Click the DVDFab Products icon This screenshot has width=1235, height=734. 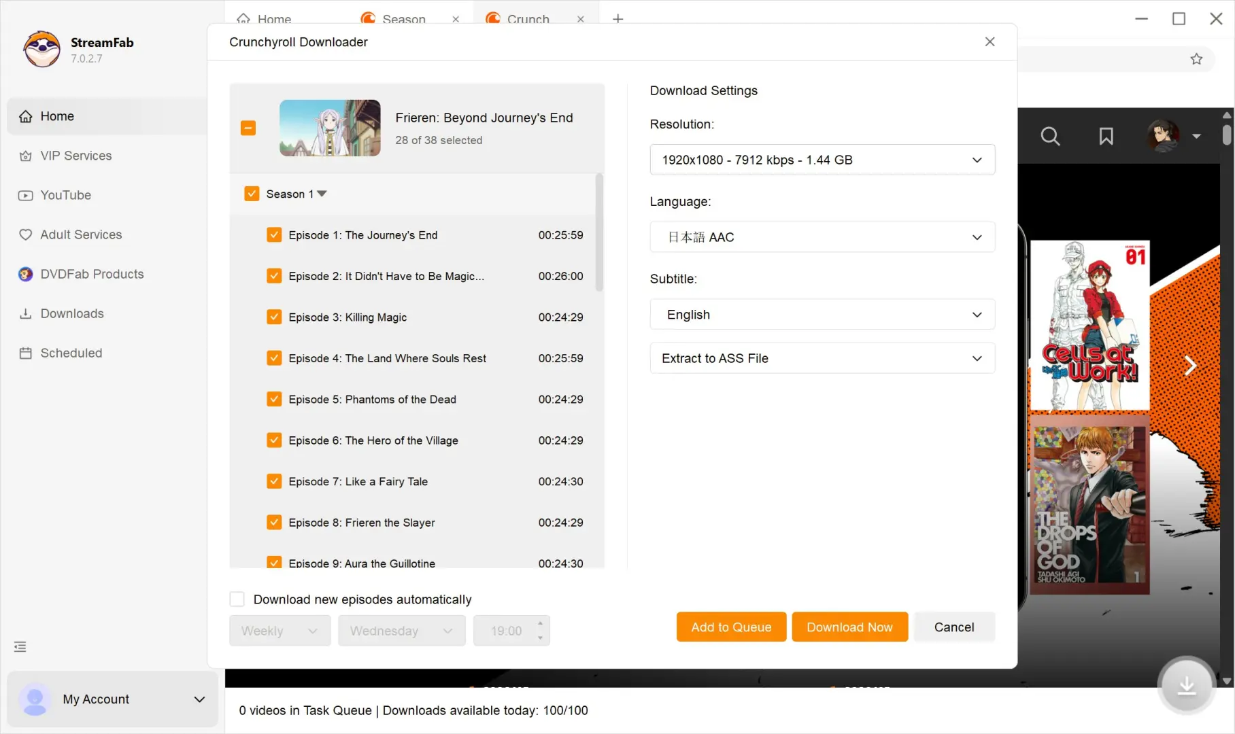[x=25, y=274]
